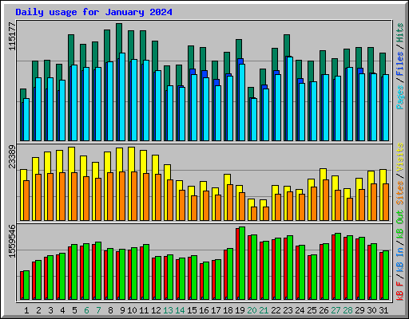The image size is (409, 319).
Task: Click day 16 on the x-axis
Action: (x=204, y=310)
